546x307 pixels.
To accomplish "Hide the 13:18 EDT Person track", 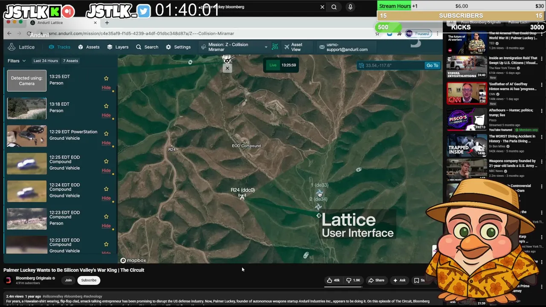I will (x=106, y=115).
